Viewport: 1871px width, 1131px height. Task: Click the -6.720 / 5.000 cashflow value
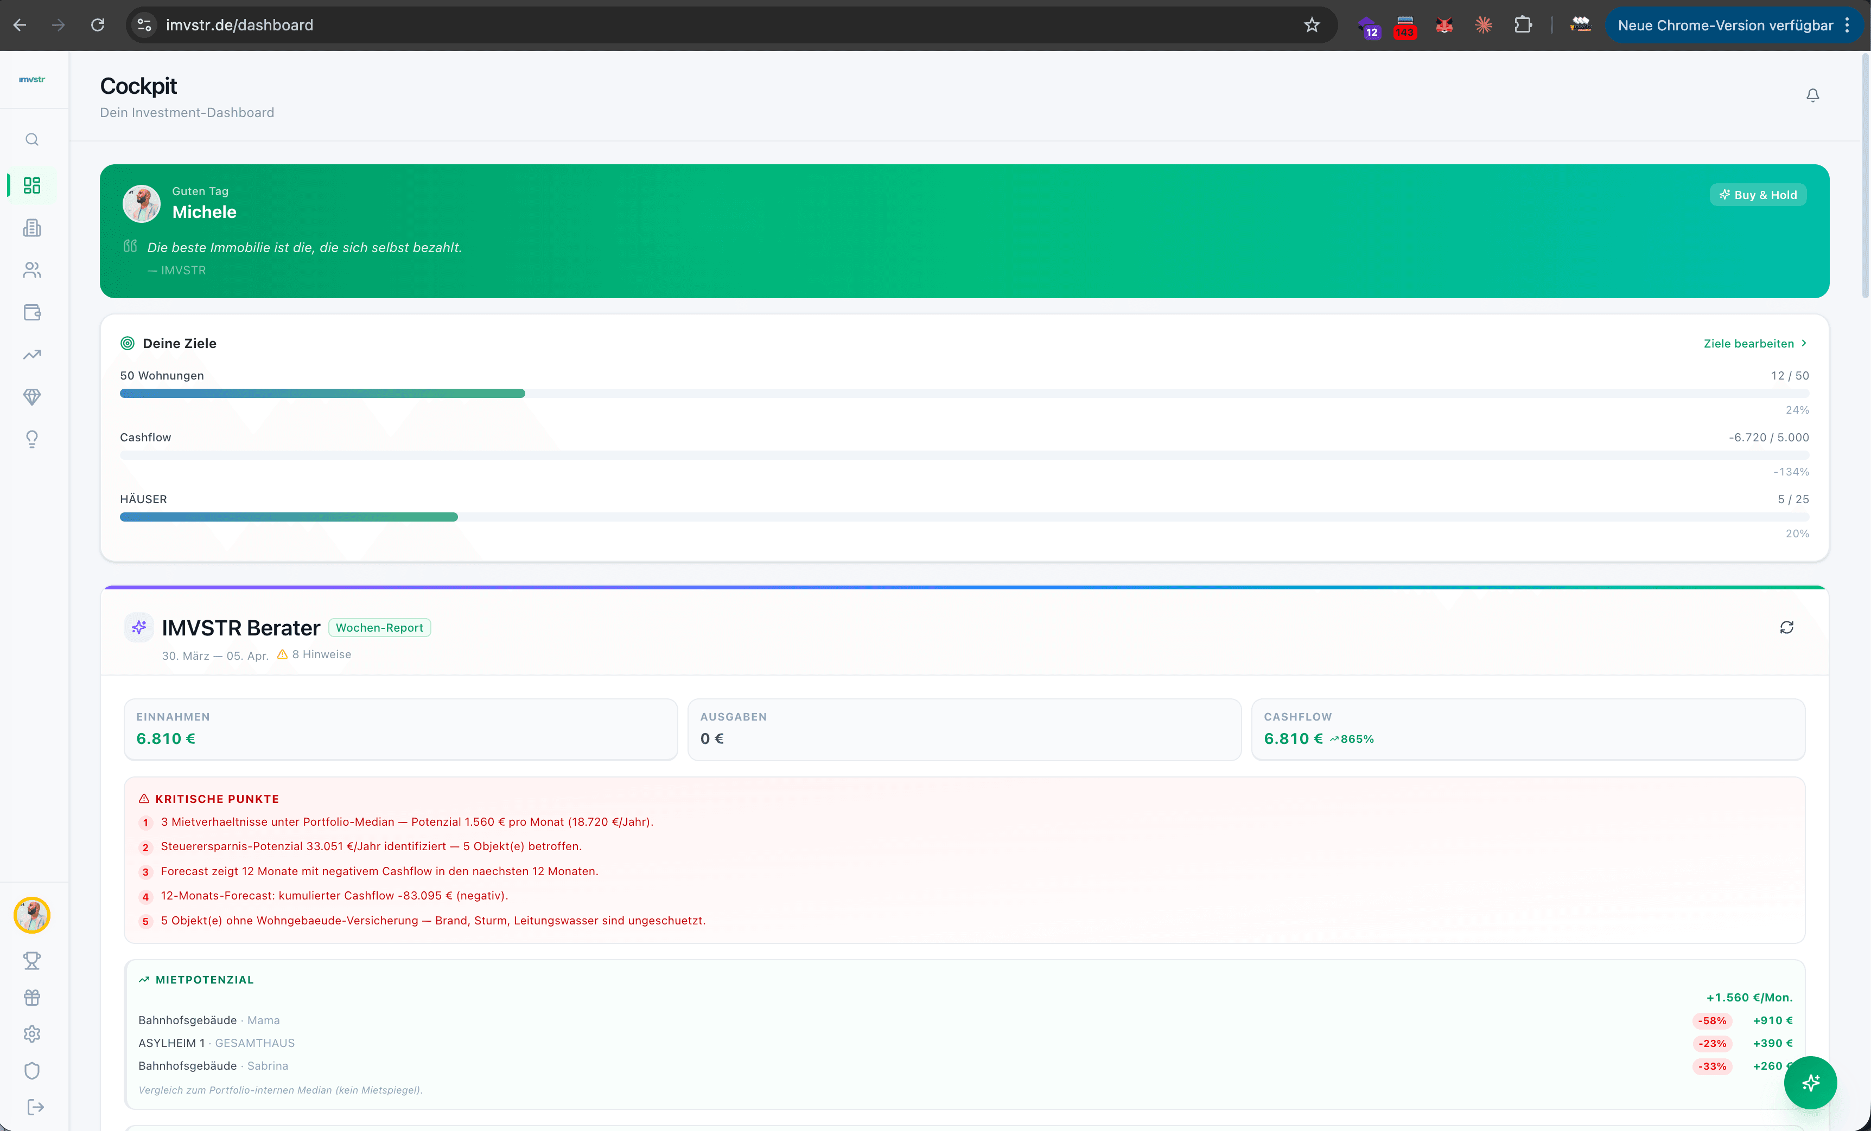[x=1768, y=438]
